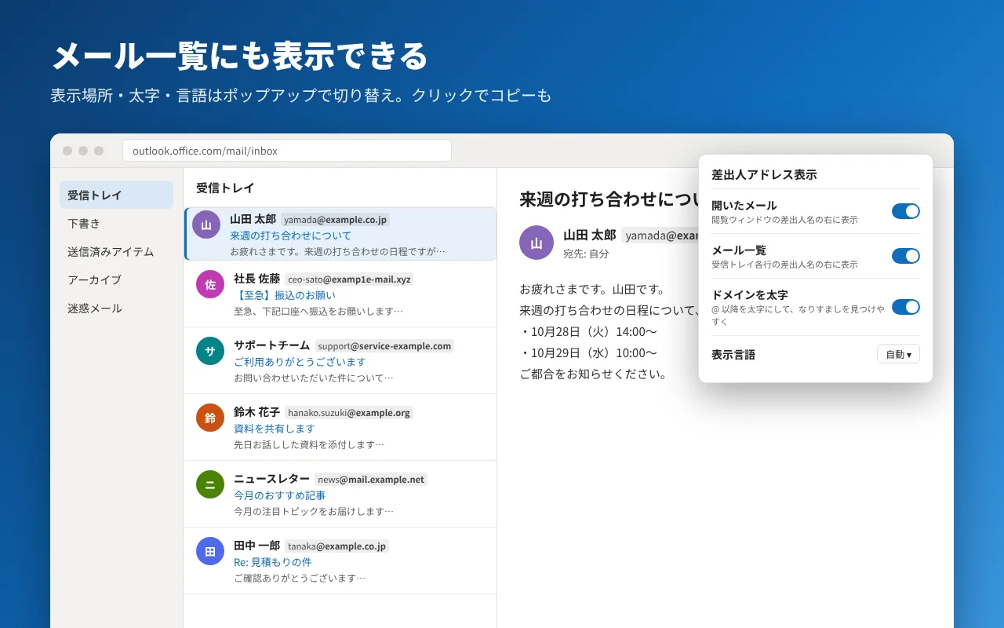Viewport: 1004px width, 628px height.
Task: Click the ・10月29日（水）10:00〜 line
Action: click(588, 352)
